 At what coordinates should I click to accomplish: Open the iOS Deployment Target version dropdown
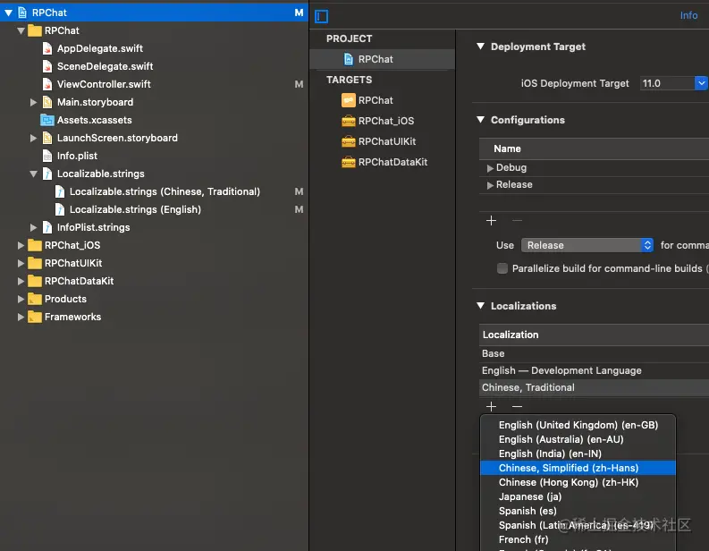pyautogui.click(x=701, y=83)
